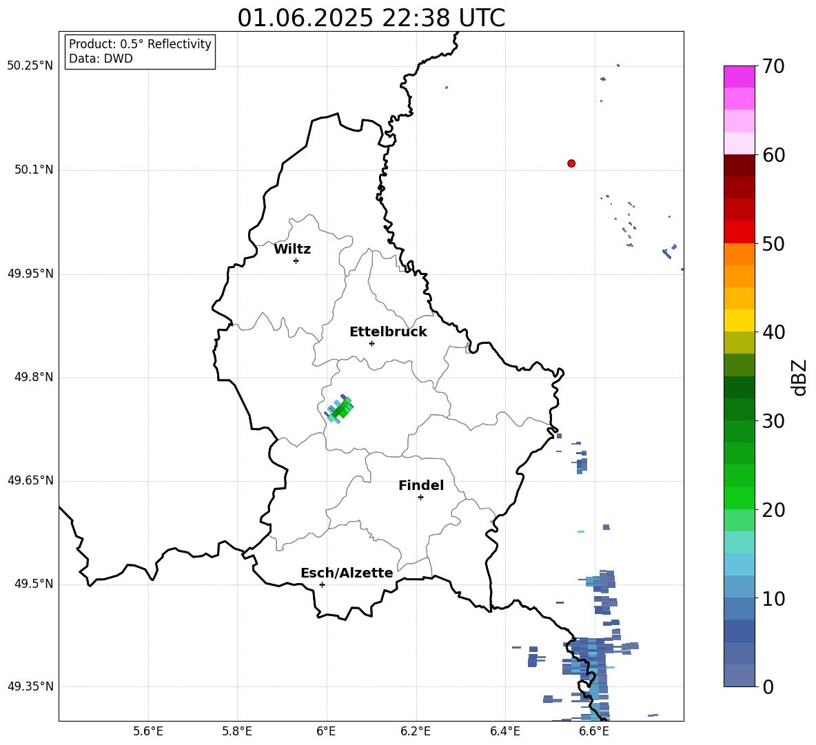Click the green reflectivity echo cell
Image resolution: width=816 pixels, height=745 pixels.
339,409
